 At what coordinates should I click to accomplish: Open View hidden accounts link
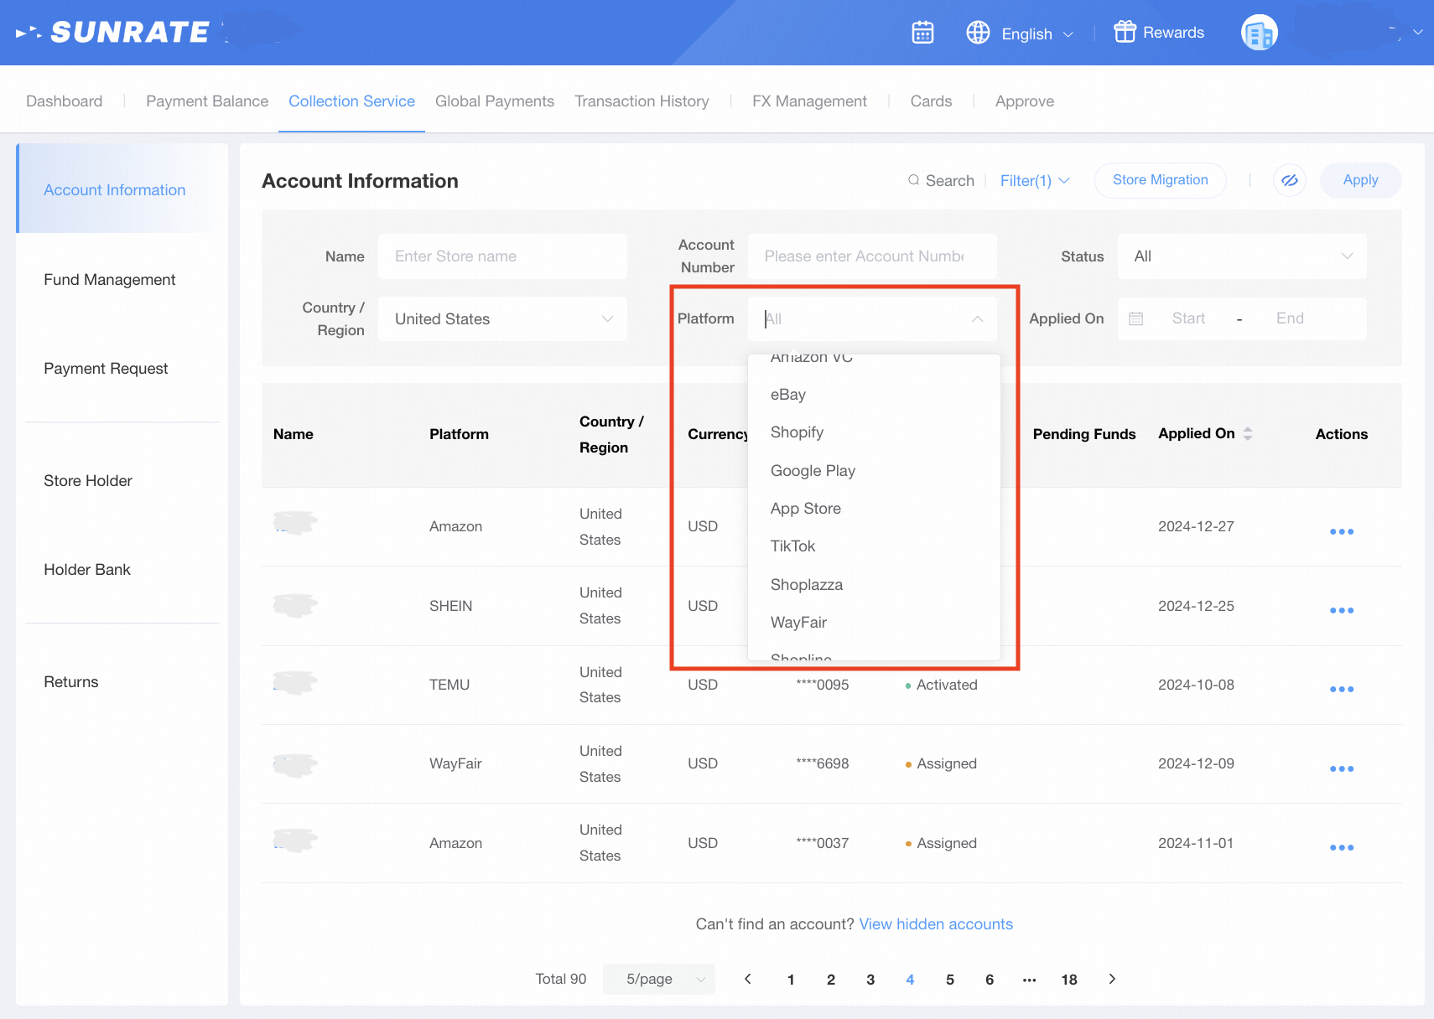pos(936,923)
